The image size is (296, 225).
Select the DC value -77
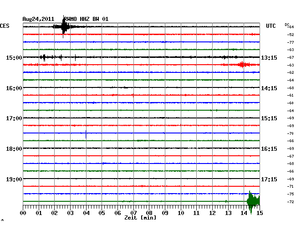point(291,42)
